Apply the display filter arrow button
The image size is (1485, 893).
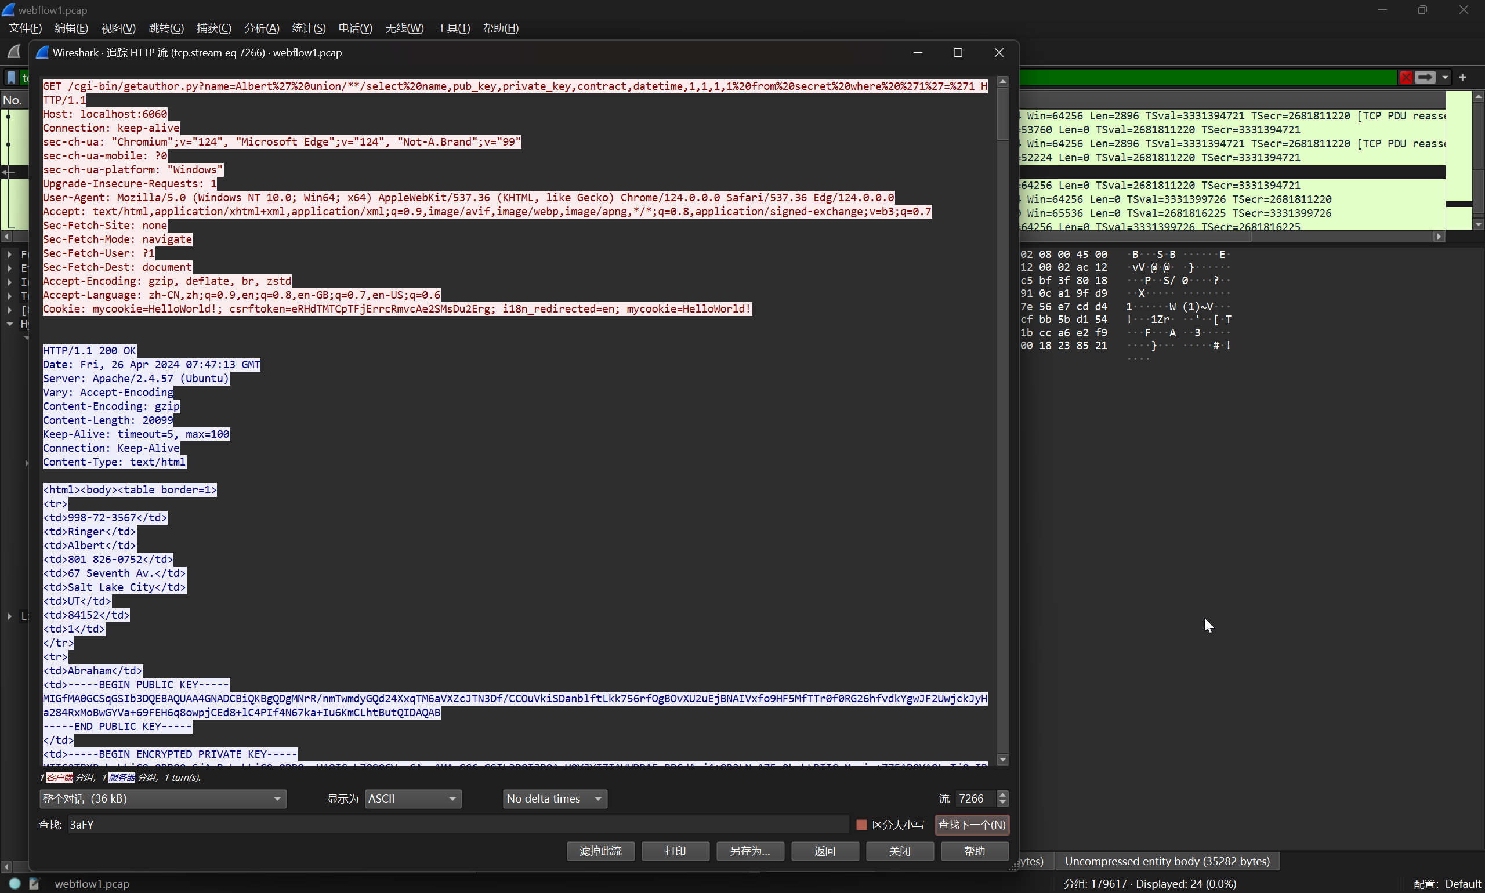1425,78
